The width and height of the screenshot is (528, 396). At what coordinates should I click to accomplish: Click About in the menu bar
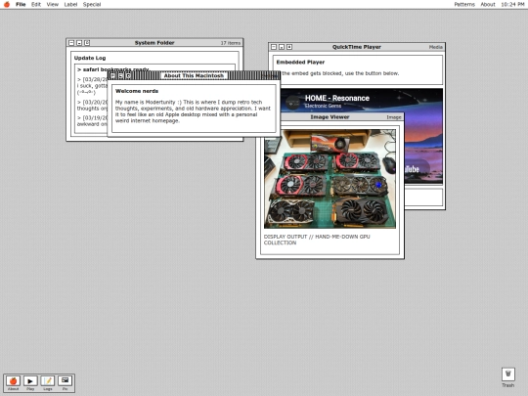[x=488, y=4]
